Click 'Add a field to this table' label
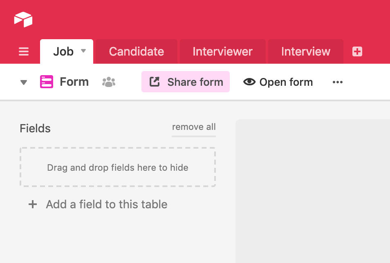The height and width of the screenshot is (263, 390). pyautogui.click(x=107, y=204)
